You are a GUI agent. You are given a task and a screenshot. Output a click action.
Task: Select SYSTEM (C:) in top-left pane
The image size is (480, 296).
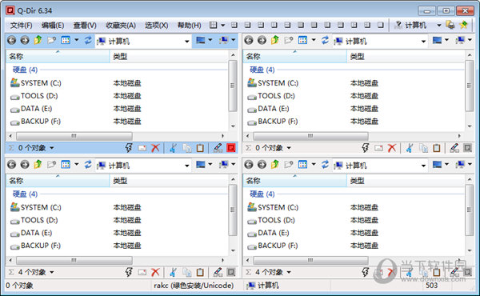[36, 83]
